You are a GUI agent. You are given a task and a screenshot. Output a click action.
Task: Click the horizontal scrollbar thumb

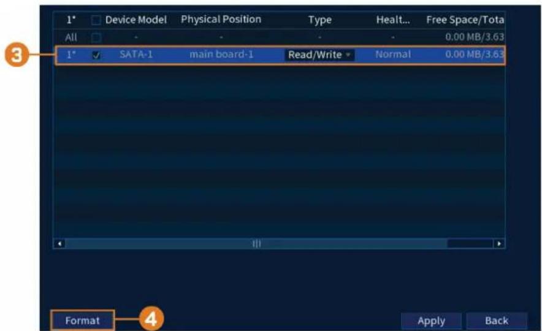click(256, 243)
